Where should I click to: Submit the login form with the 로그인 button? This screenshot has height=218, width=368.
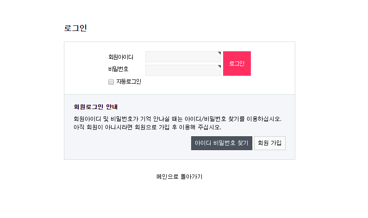click(x=237, y=63)
